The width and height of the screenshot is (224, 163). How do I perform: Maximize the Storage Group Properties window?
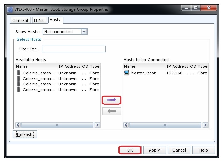pos(196,8)
